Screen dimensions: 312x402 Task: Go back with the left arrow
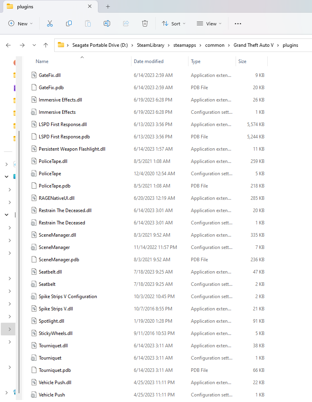8,45
